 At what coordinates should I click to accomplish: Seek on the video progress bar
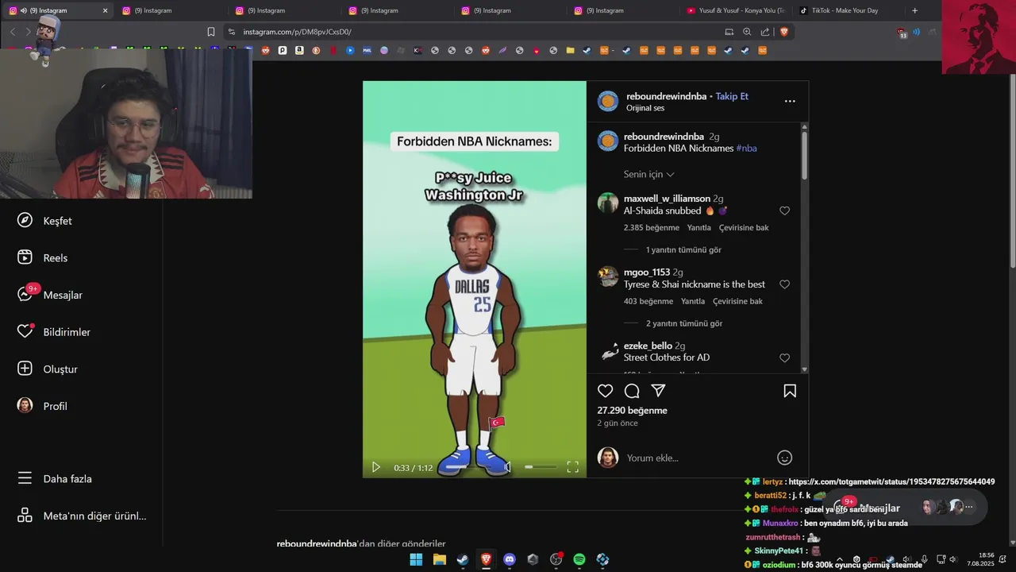pyautogui.click(x=468, y=467)
